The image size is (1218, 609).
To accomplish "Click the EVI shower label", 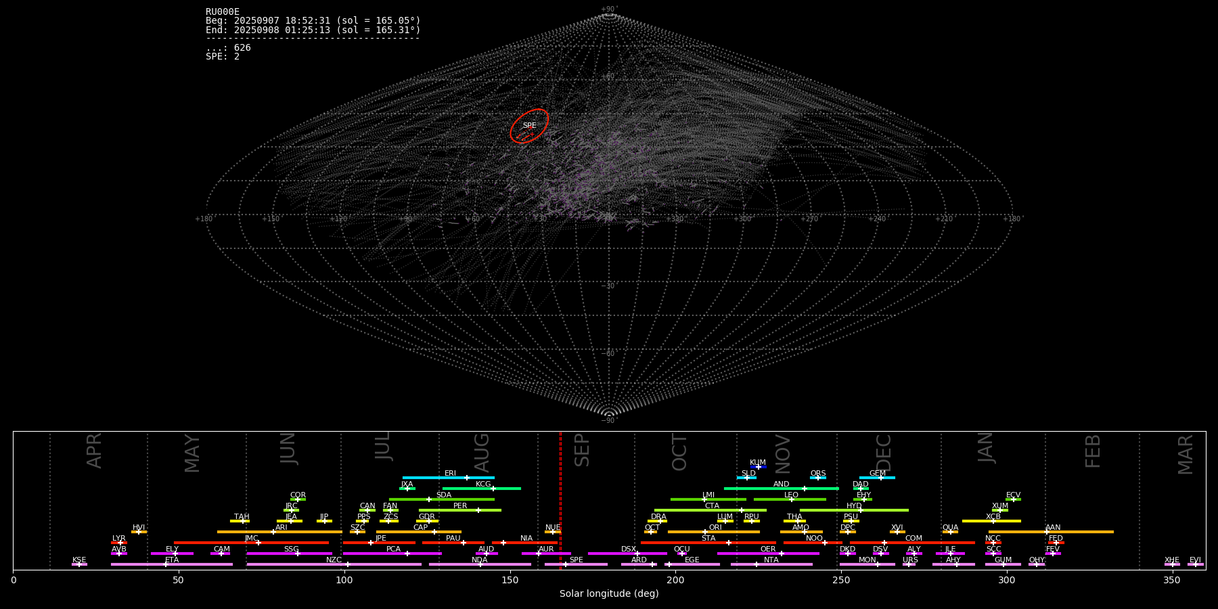I will pyautogui.click(x=1195, y=560).
